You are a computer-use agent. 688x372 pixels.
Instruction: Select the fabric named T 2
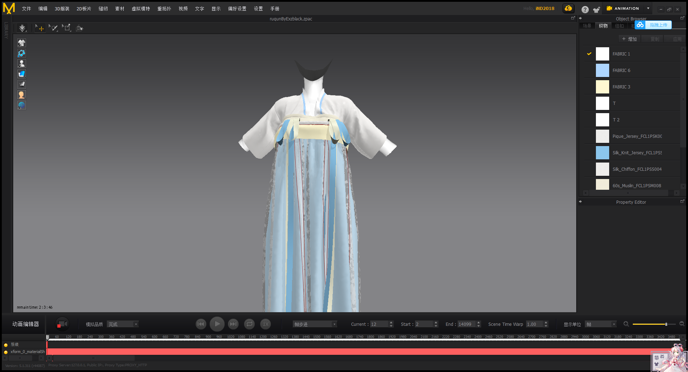(632, 120)
